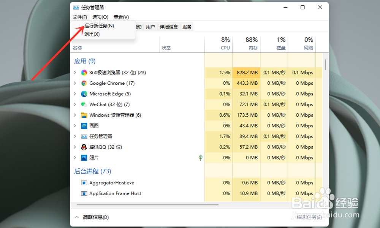The width and height of the screenshot is (380, 228).
Task: Choose 退出(X) from the File menu
Action: click(92, 34)
